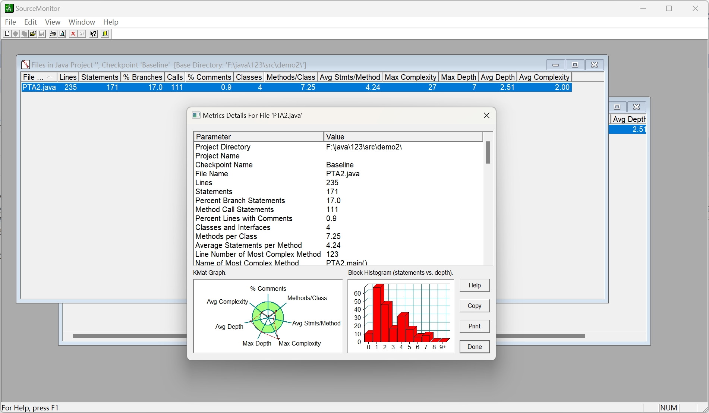Click the Value column header in the dialog
The width and height of the screenshot is (709, 413).
(403, 136)
